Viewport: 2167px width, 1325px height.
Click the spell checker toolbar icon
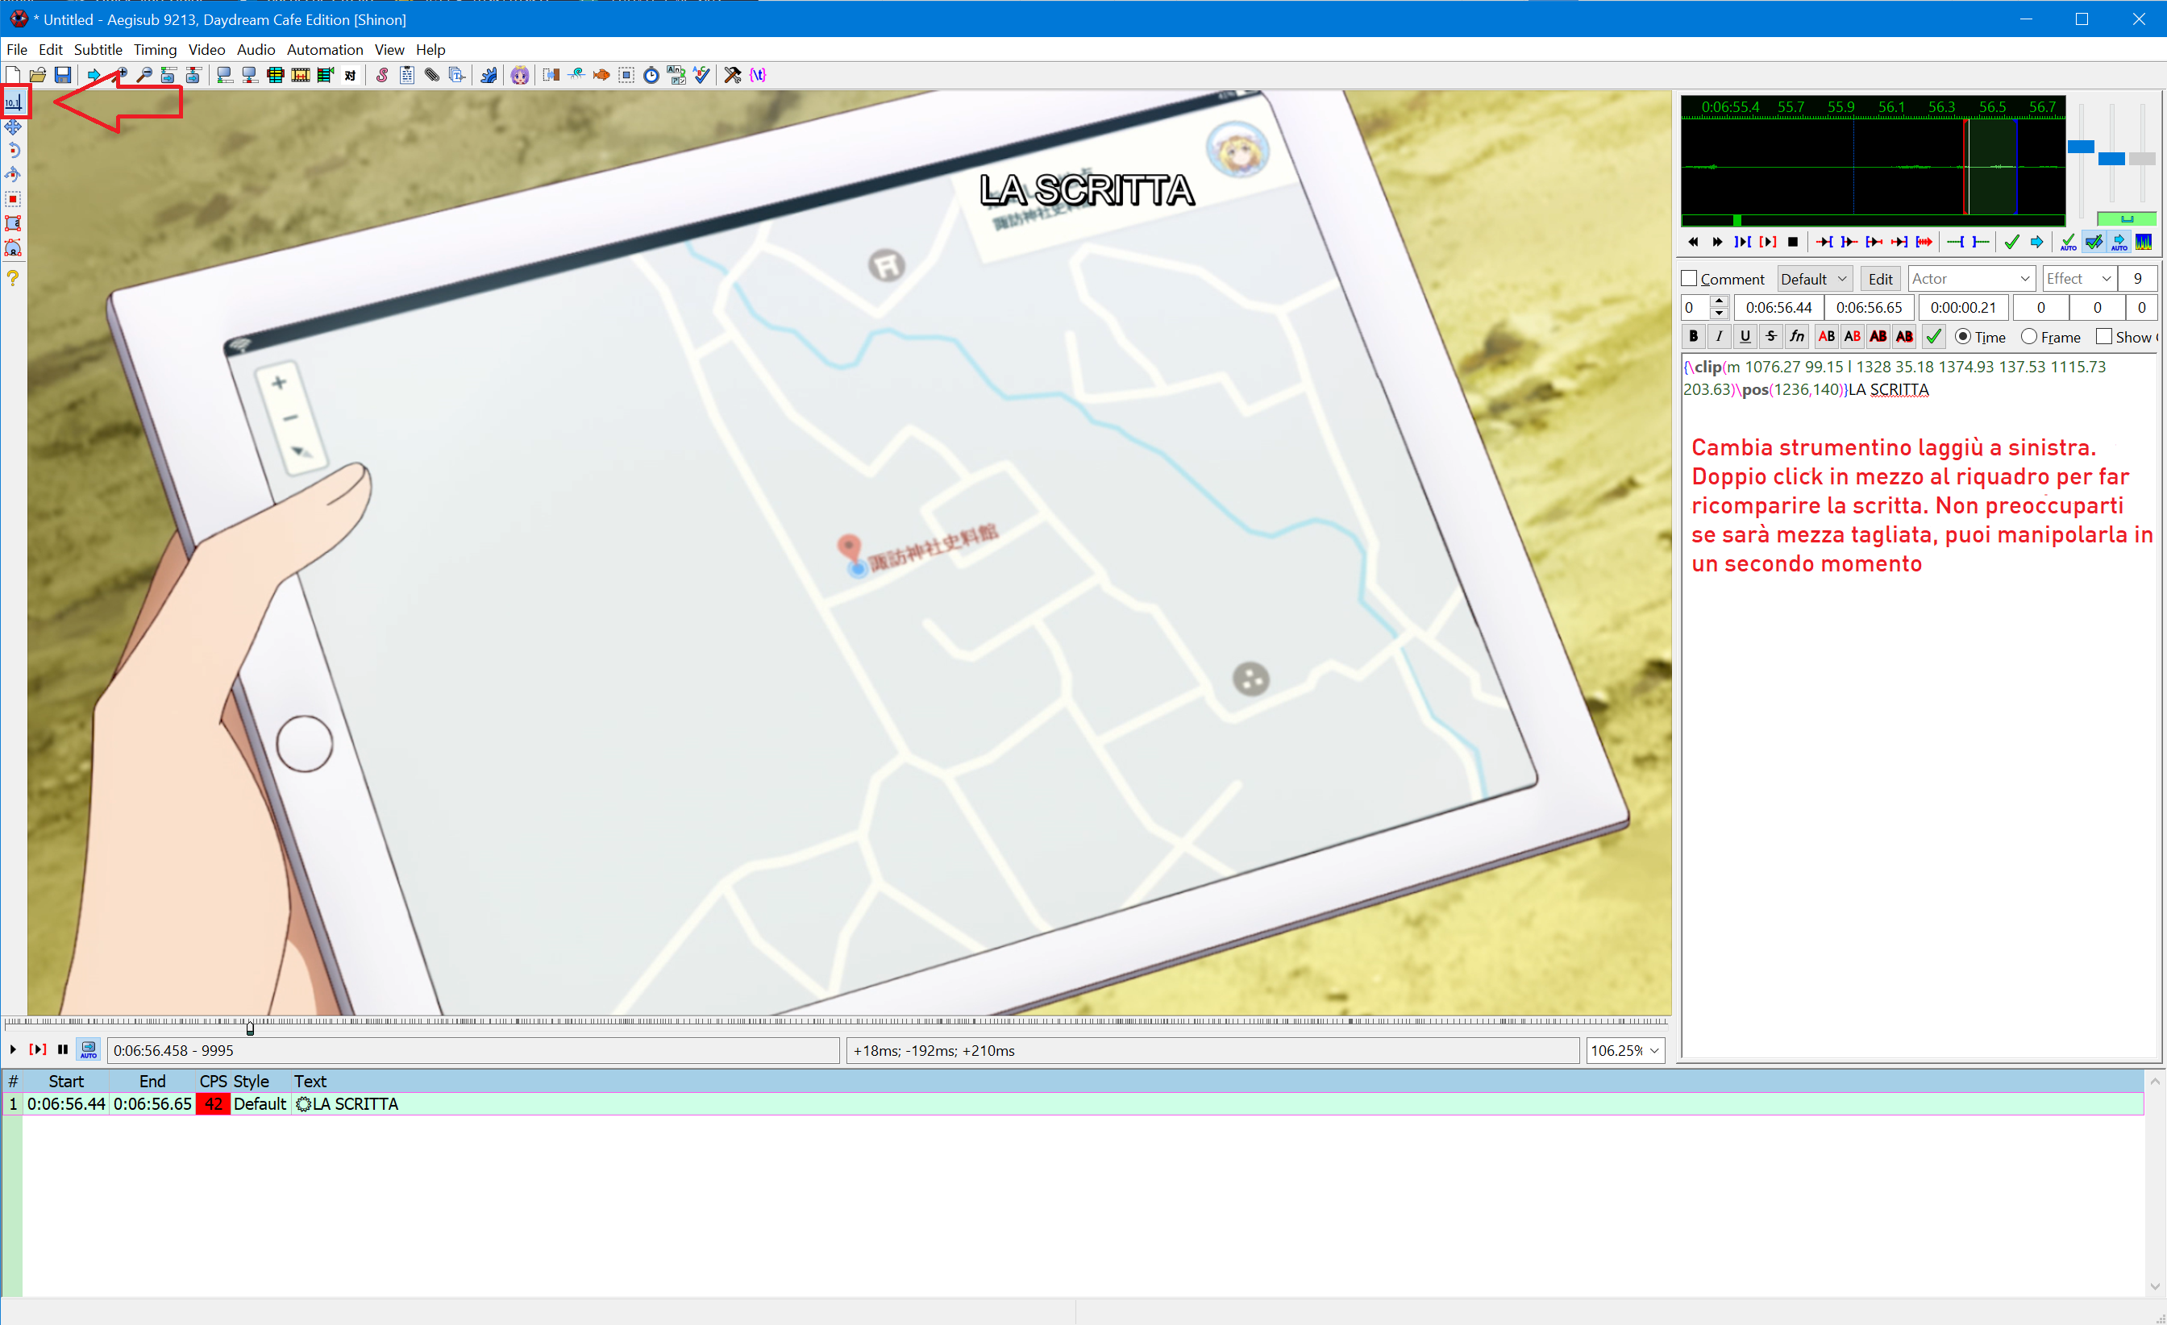[701, 76]
